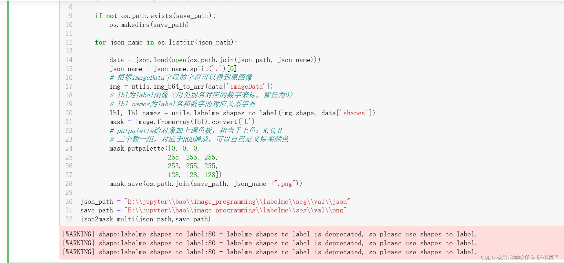Click the 'os.makedirs(save_path)' line
The height and width of the screenshot is (263, 564).
click(149, 25)
